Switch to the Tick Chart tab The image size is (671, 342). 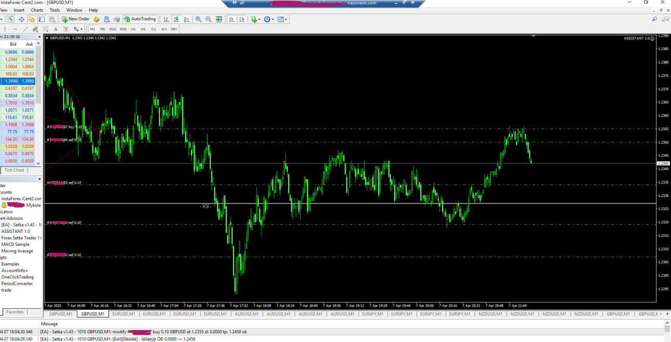(14, 170)
